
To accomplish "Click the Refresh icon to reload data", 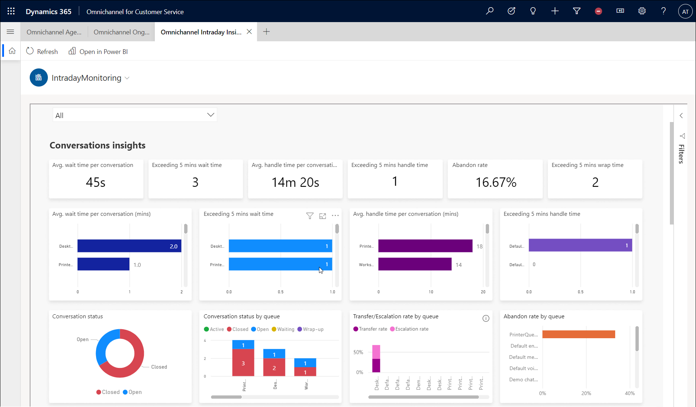I will [30, 51].
